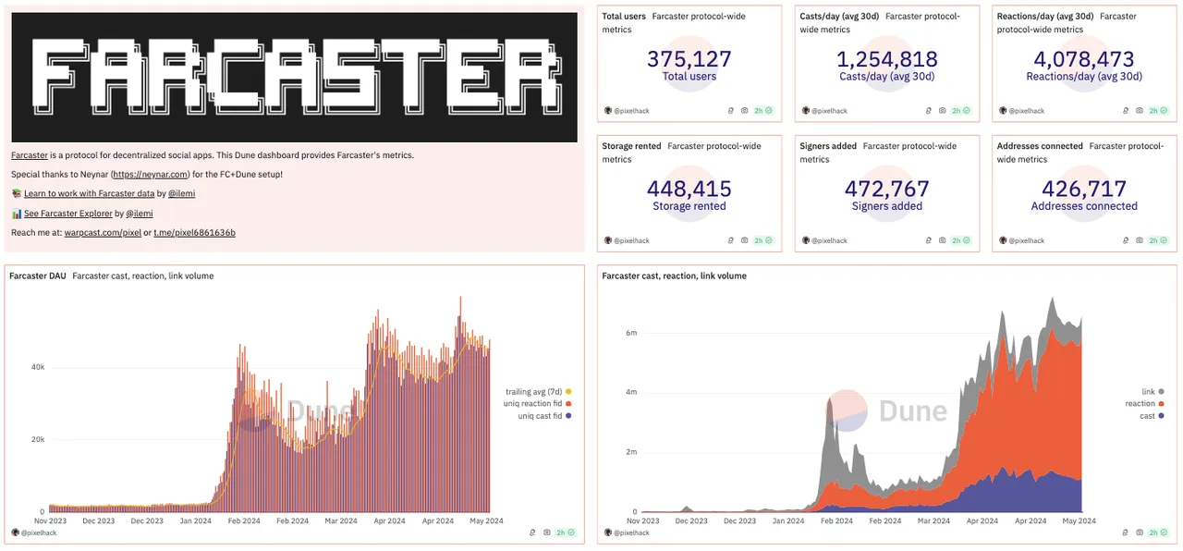This screenshot has width=1183, height=551.
Task: Open the Storage rented card title
Action: [631, 146]
